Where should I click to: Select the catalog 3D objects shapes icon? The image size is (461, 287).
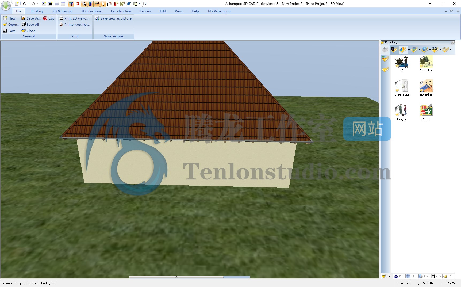(403, 49)
